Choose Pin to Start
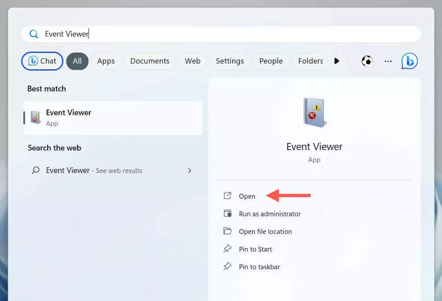This screenshot has width=442, height=301. pyautogui.click(x=256, y=249)
